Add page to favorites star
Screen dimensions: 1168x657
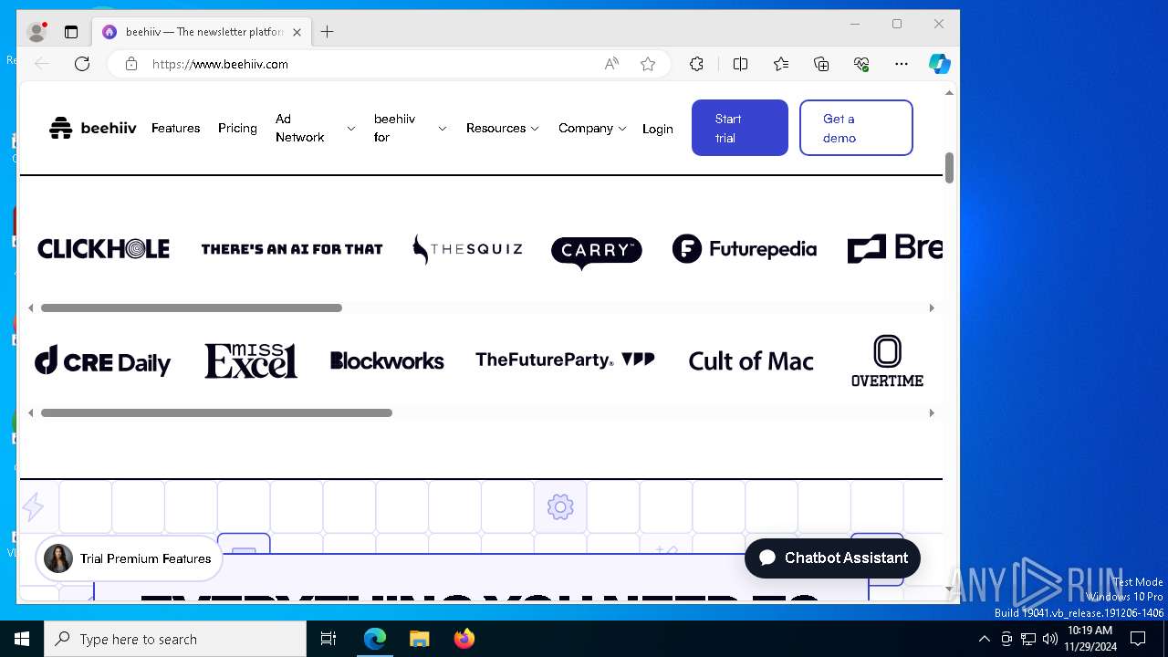point(648,64)
